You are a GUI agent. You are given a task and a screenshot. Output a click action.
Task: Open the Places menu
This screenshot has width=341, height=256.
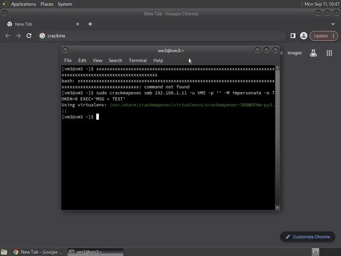click(x=47, y=4)
